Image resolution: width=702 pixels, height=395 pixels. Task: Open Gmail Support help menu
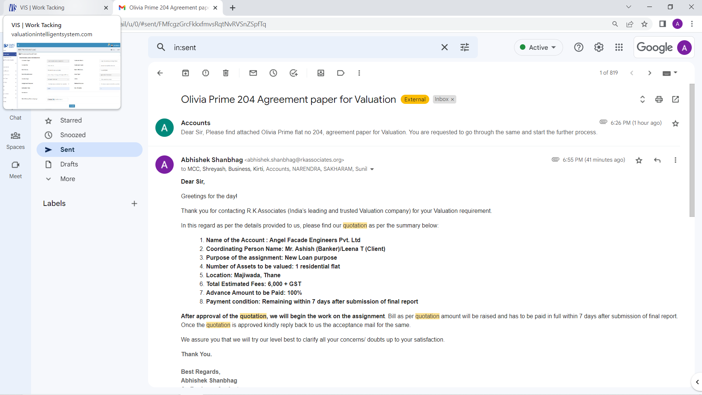[578, 47]
